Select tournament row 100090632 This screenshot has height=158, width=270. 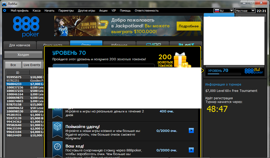point(25,108)
